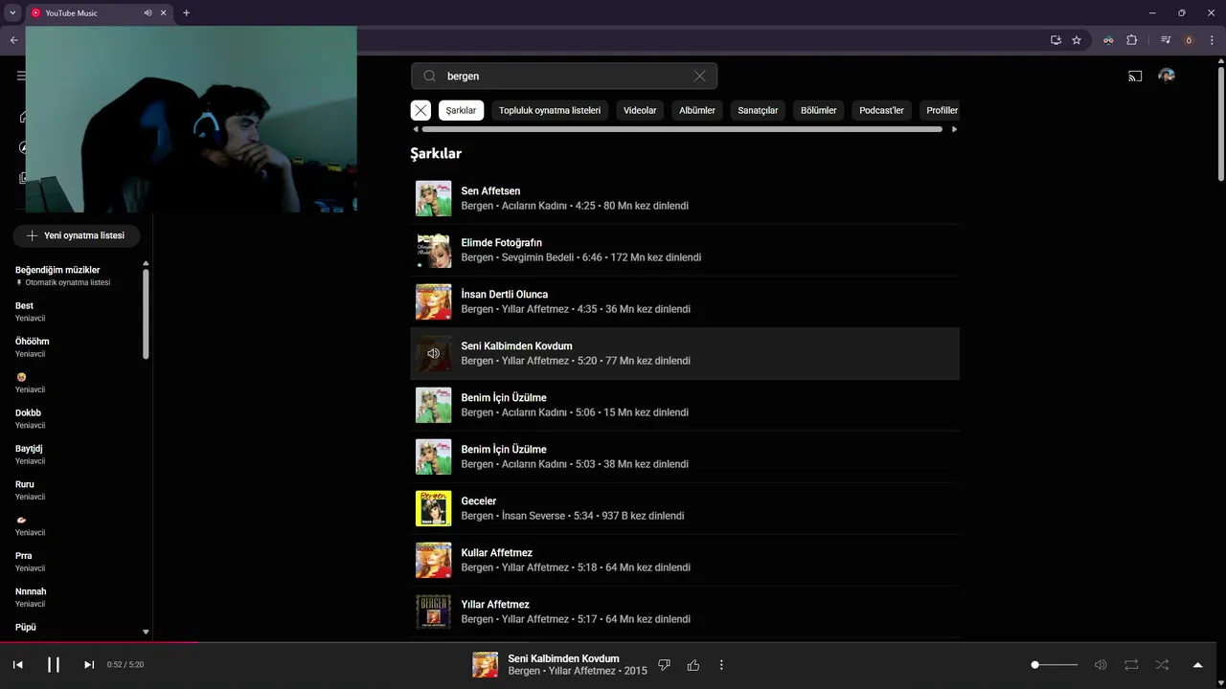Pause the current song
Image resolution: width=1226 pixels, height=689 pixels.
54,664
